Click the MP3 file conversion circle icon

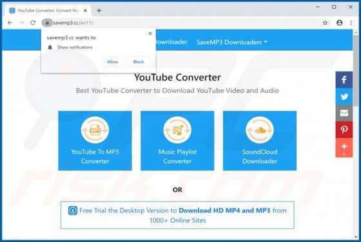pos(95,130)
